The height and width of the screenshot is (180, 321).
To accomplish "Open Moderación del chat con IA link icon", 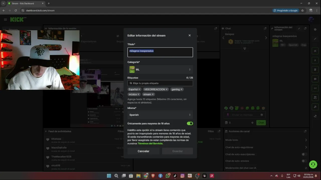I will (306, 168).
